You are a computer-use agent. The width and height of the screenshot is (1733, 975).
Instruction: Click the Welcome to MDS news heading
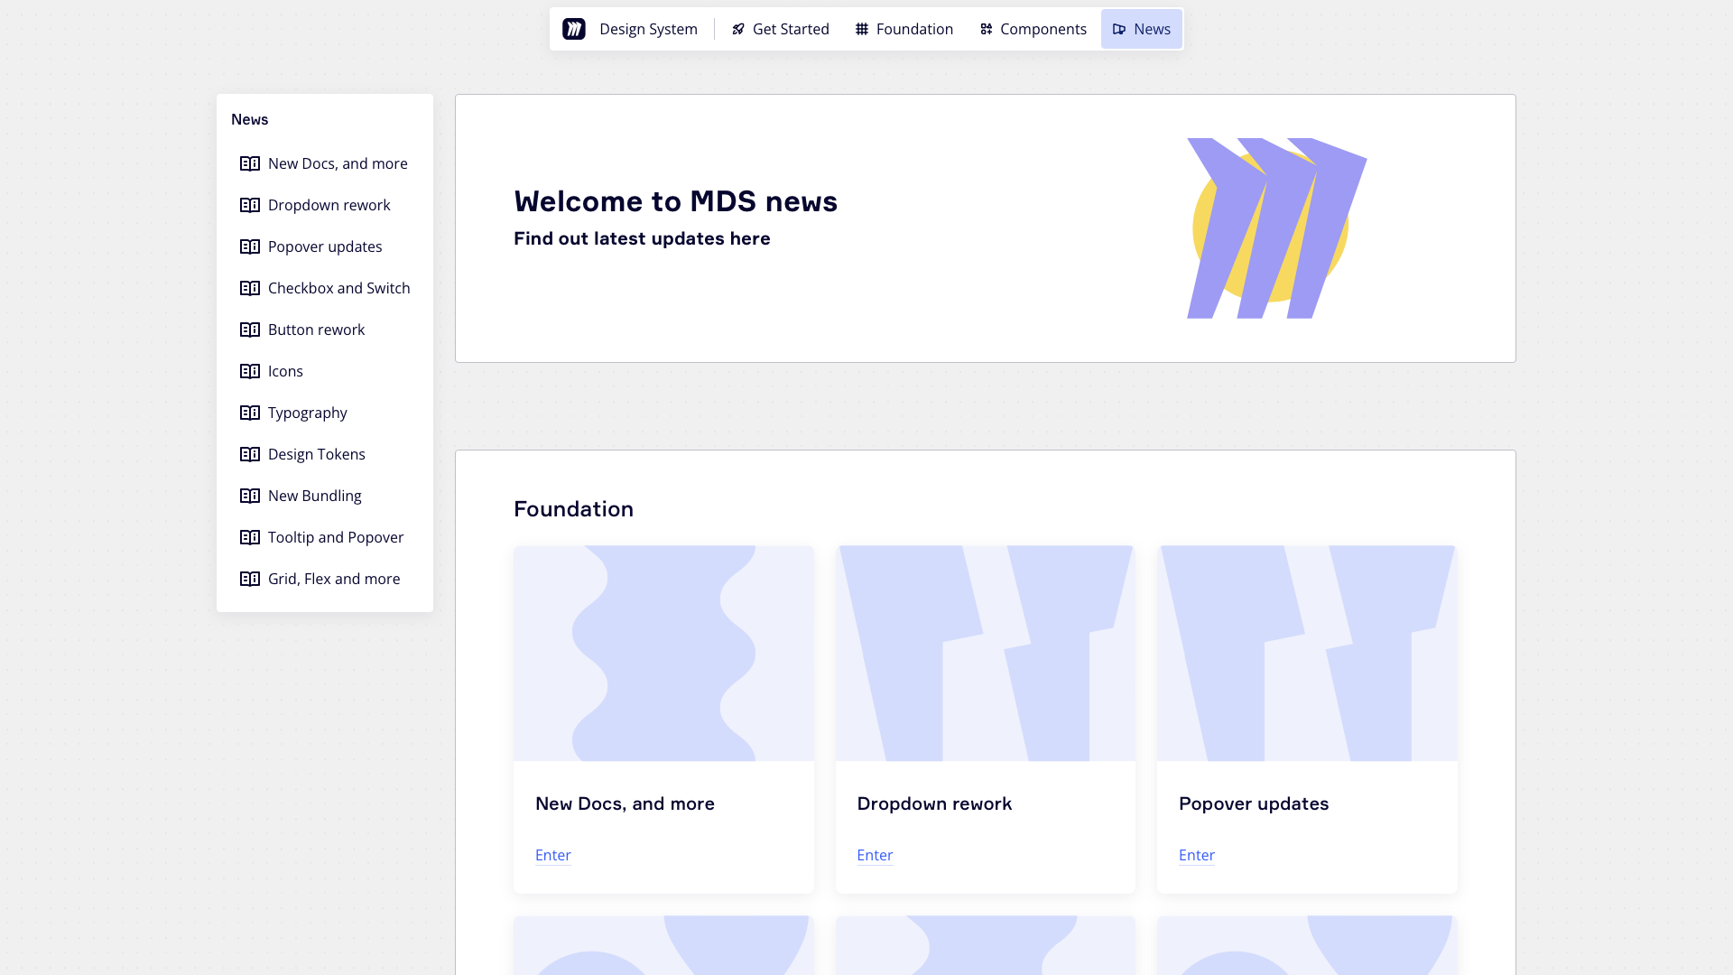(x=676, y=201)
